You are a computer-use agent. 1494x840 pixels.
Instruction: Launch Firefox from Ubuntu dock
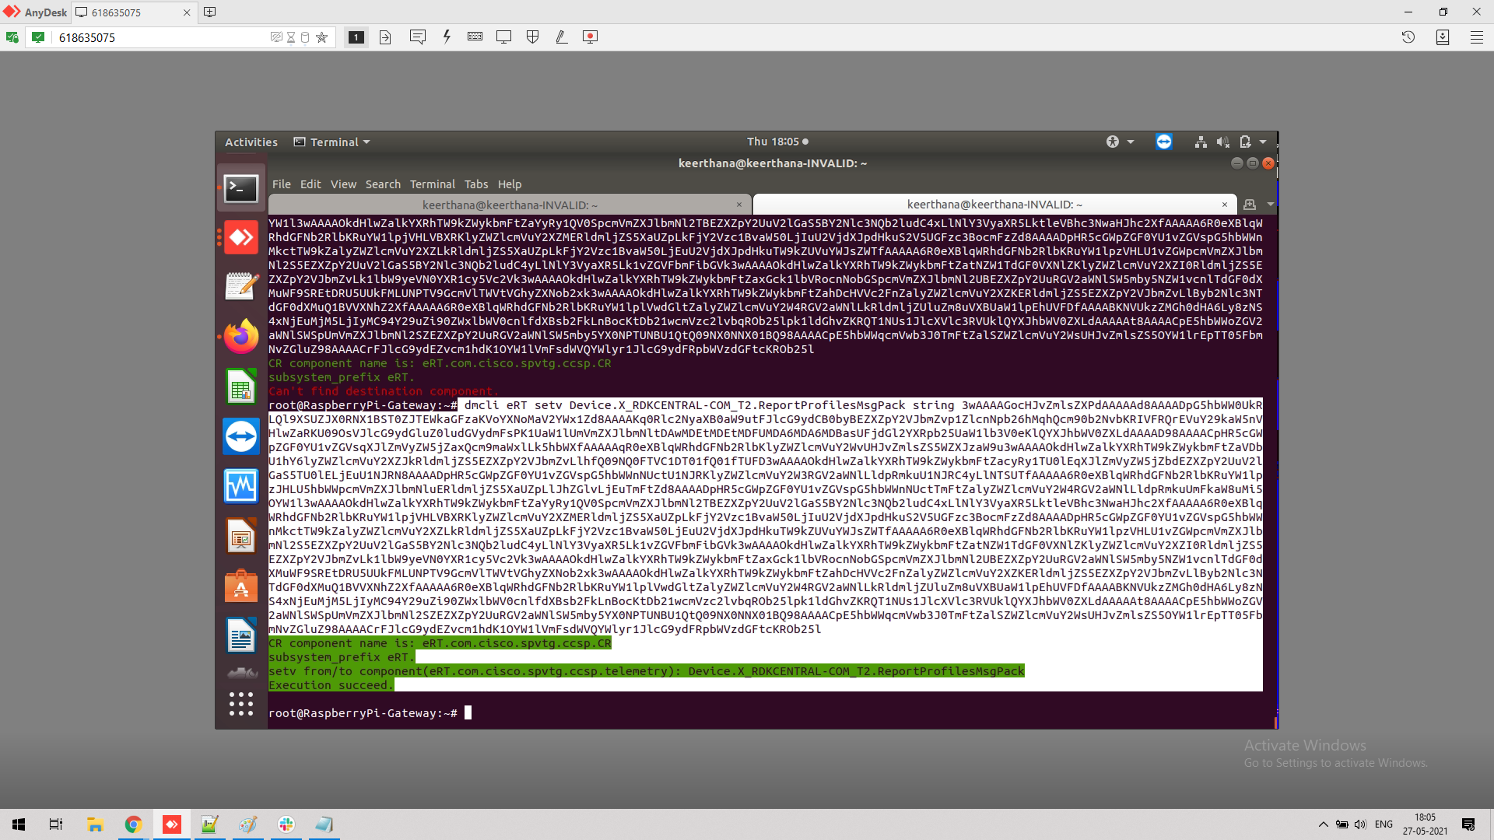tap(241, 337)
